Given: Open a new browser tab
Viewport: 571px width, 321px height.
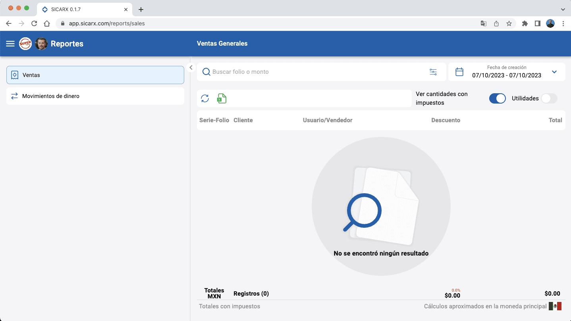Looking at the screenshot, I should pos(141,10).
